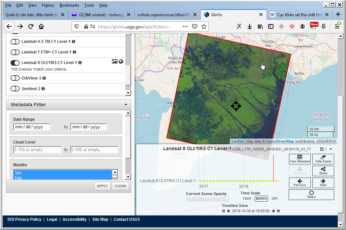Click the start Date Range input field
Image resolution: width=346 pixels, height=230 pixels.
pos(32,127)
